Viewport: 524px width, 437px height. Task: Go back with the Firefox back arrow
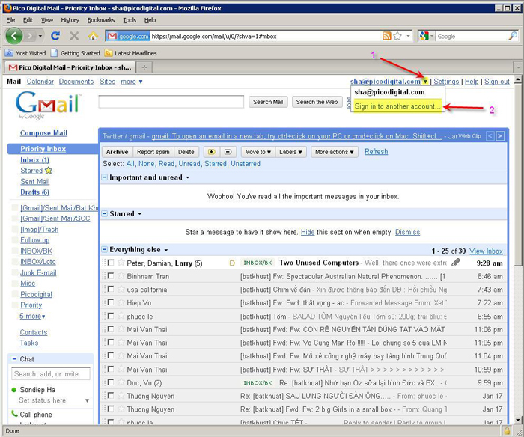point(14,36)
